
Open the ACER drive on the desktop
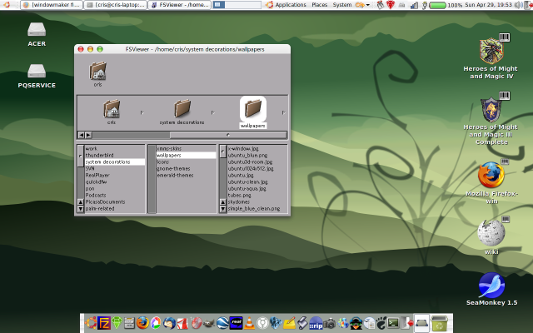(x=37, y=34)
